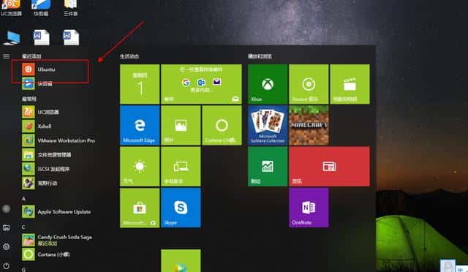
Task: Open the Pictures shortcut in Start sidebar
Action: (7, 228)
